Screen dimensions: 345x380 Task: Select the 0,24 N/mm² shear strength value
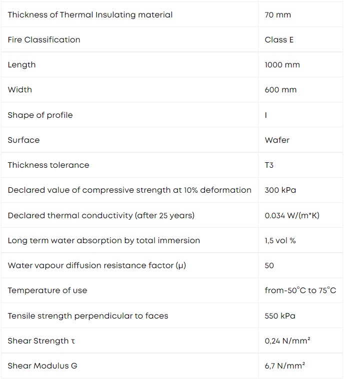tap(287, 341)
